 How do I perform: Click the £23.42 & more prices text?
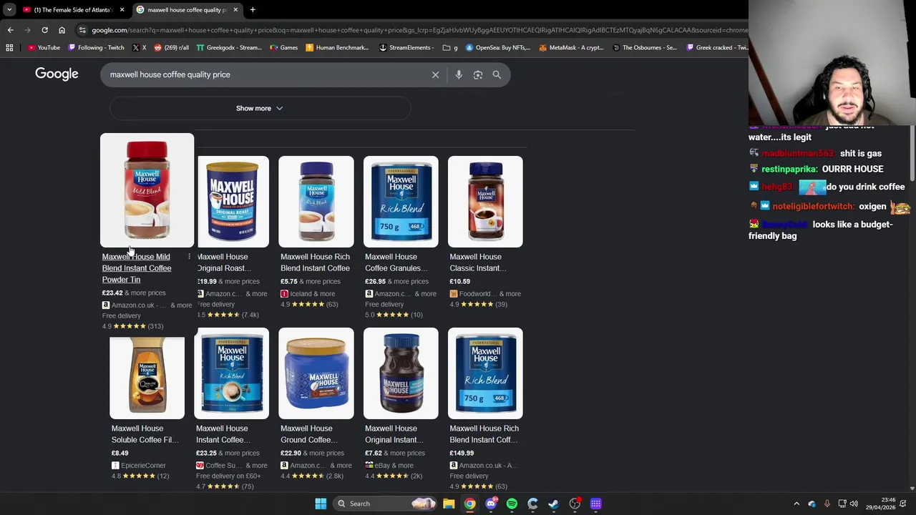point(134,293)
